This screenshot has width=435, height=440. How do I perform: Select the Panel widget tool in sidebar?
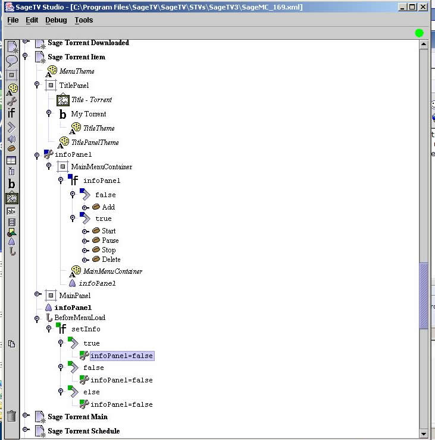click(11, 75)
